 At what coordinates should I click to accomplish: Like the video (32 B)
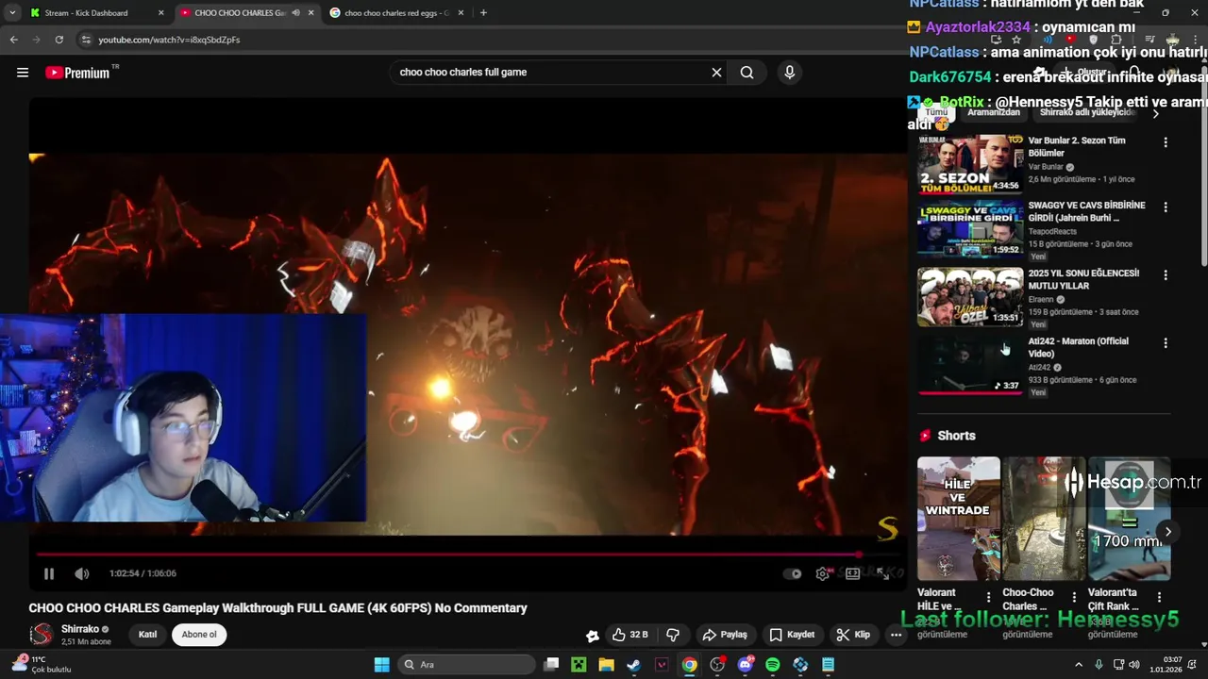629,635
